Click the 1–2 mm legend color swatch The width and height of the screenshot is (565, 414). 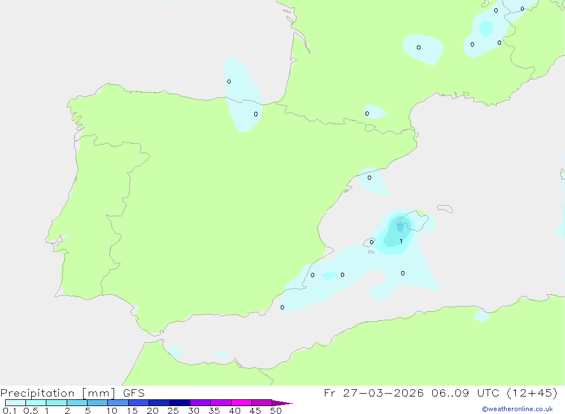[56, 403]
